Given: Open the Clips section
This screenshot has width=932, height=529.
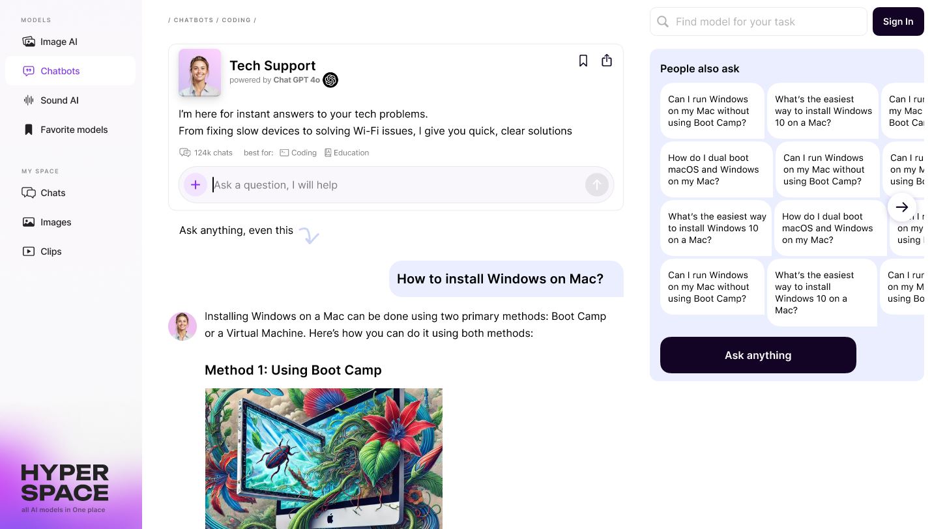Looking at the screenshot, I should point(51,251).
